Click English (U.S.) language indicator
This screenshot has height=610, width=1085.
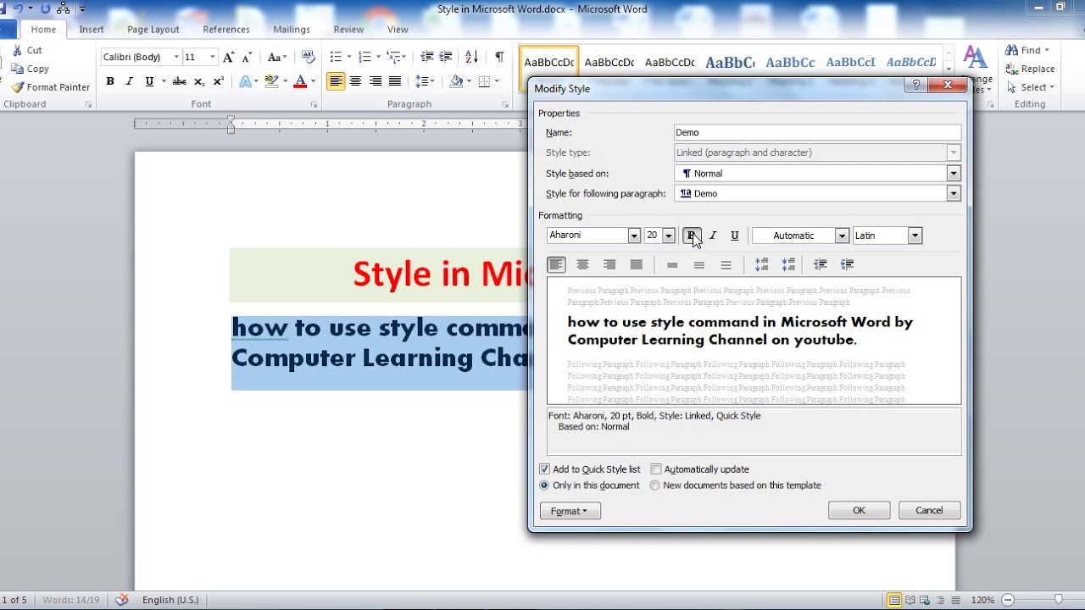point(170,600)
